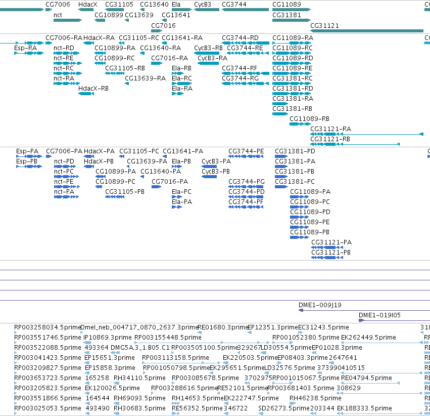Screen dimensions: 430x416
Task: Click EST label RE56352.5prime
Action: click(x=197, y=408)
